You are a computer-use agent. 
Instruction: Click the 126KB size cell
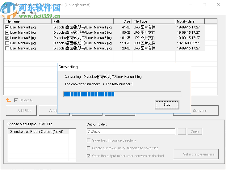pos(125,48)
